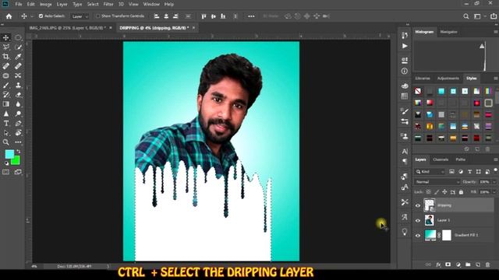Screen dimensions: 499x280
Task: Open the Learn lightbulb panel icon
Action: point(405,232)
